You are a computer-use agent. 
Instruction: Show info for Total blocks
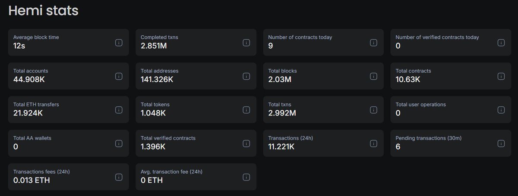click(373, 76)
